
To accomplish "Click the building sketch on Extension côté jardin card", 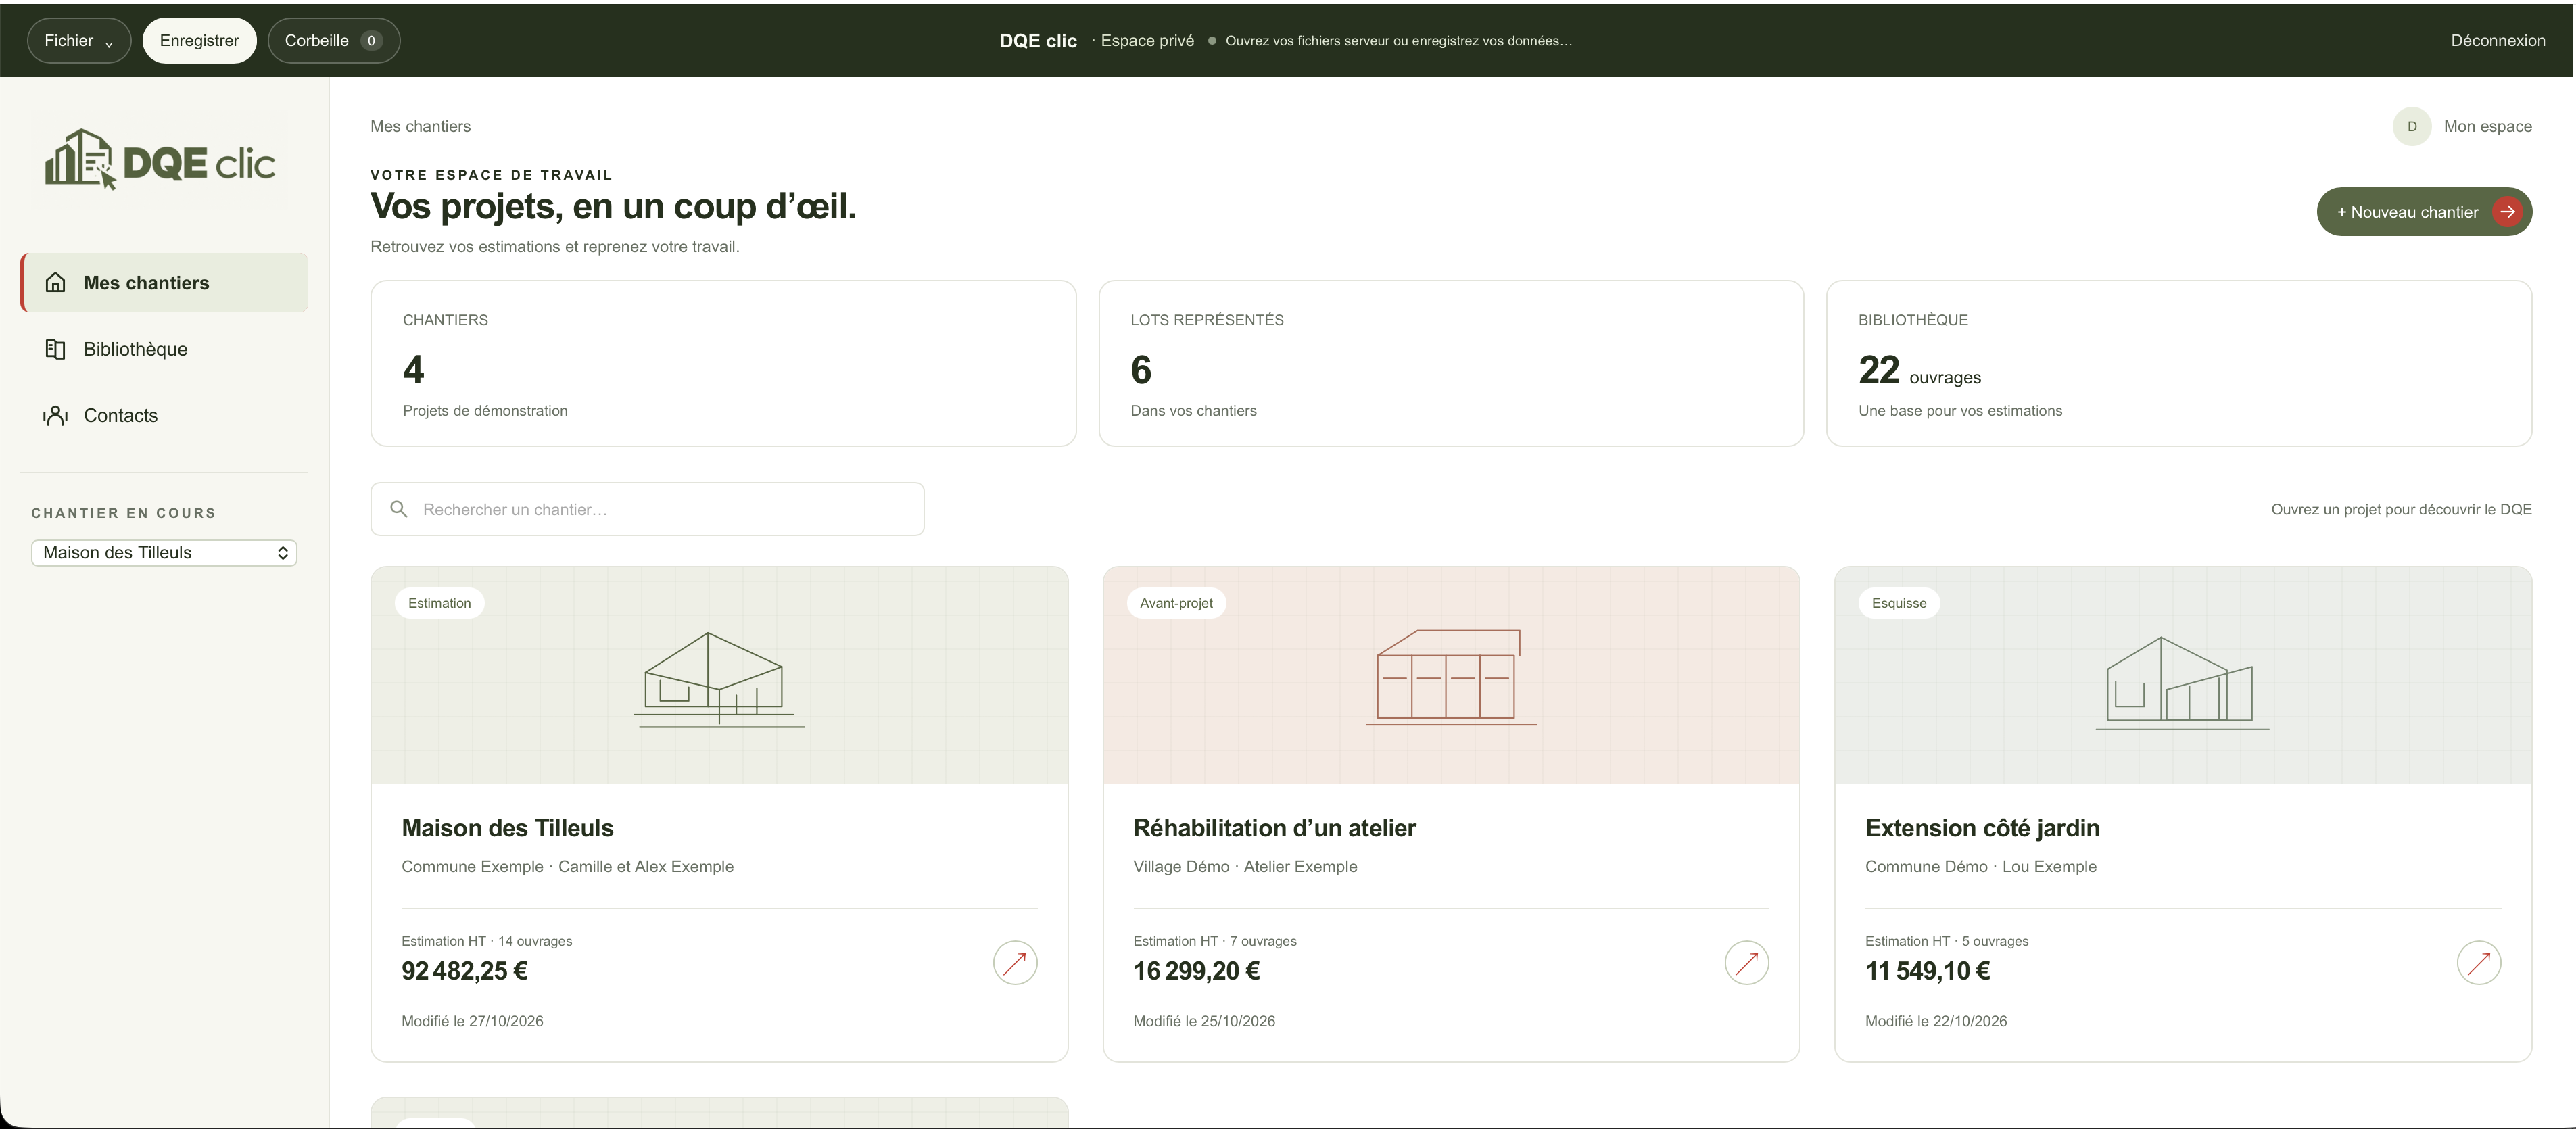I will tap(2183, 683).
